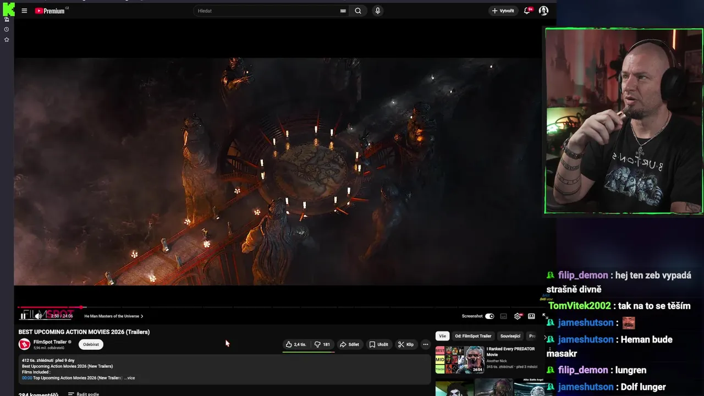Open the Another Nick channel name
704x396 pixels.
[x=497, y=361]
